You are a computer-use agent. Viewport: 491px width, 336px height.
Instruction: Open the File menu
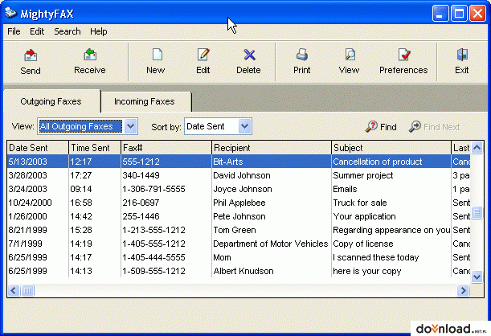pos(14,31)
